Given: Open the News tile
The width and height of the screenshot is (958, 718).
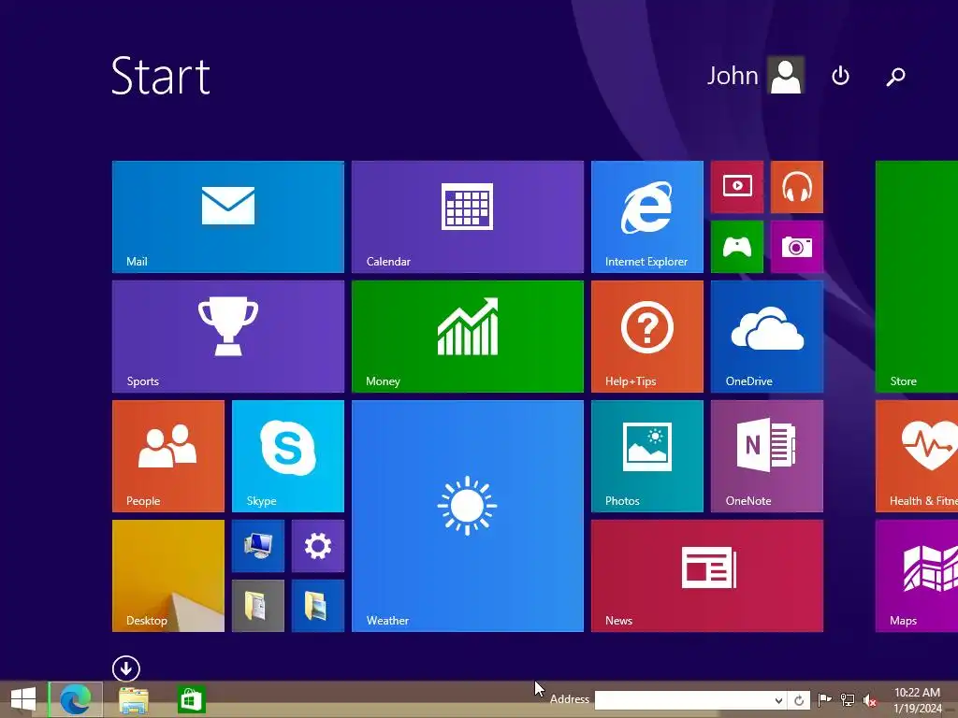Looking at the screenshot, I should click(x=707, y=576).
